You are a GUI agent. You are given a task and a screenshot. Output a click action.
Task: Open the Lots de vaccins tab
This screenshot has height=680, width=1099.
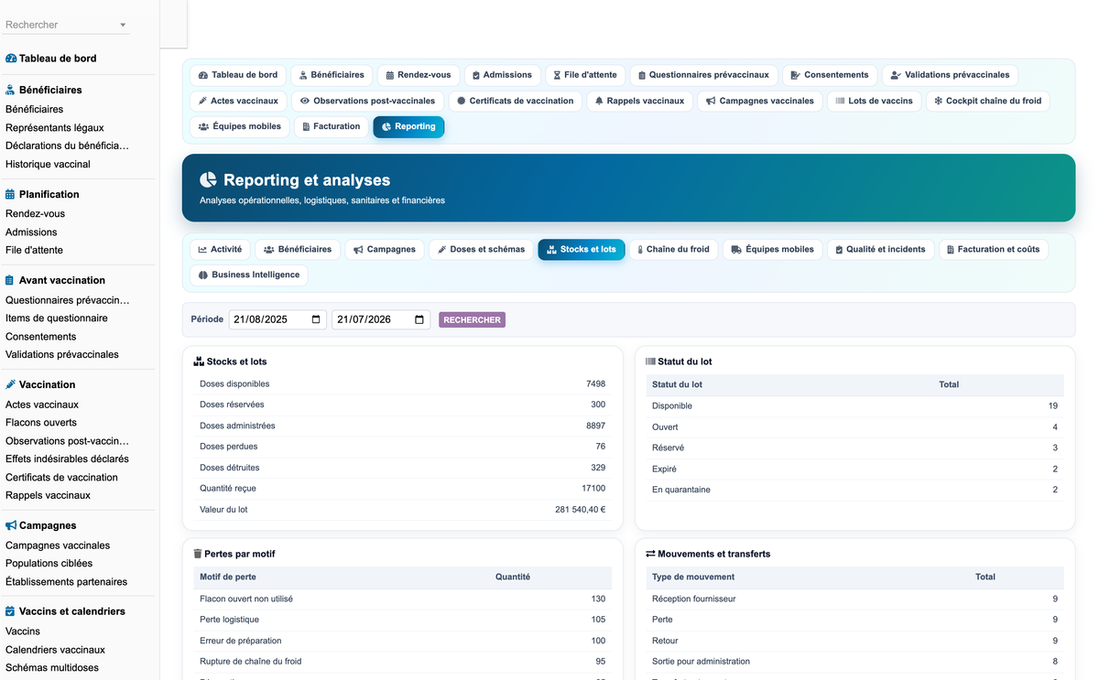(x=874, y=101)
